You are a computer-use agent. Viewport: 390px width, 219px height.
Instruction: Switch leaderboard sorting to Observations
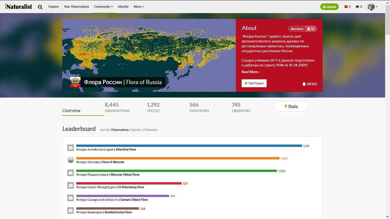(120, 130)
